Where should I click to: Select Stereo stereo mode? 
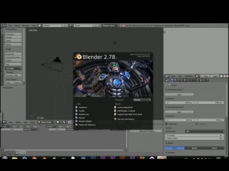(194, 148)
